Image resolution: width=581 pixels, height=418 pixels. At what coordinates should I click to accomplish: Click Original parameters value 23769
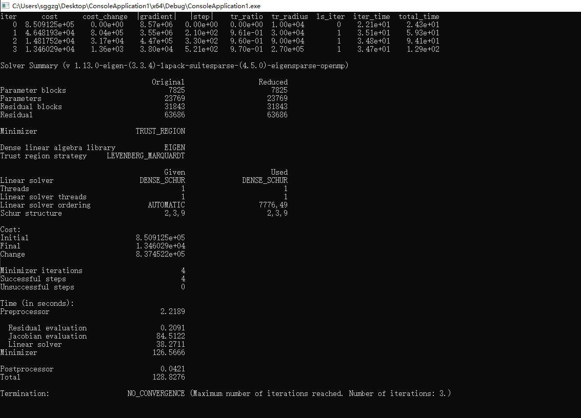pyautogui.click(x=174, y=98)
